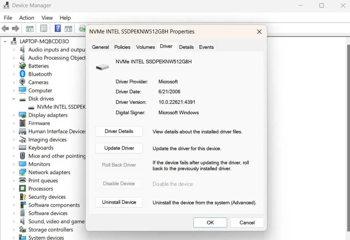Select the NVMe INTEL SSDPEK disk tree item
The width and height of the screenshot is (350, 240).
pos(61,107)
